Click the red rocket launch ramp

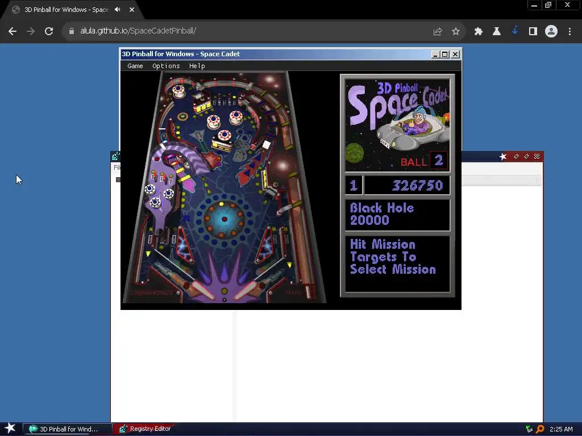coord(251,169)
